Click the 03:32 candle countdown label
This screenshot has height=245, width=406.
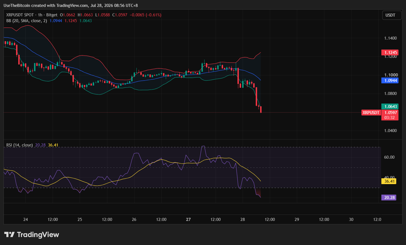[390, 118]
